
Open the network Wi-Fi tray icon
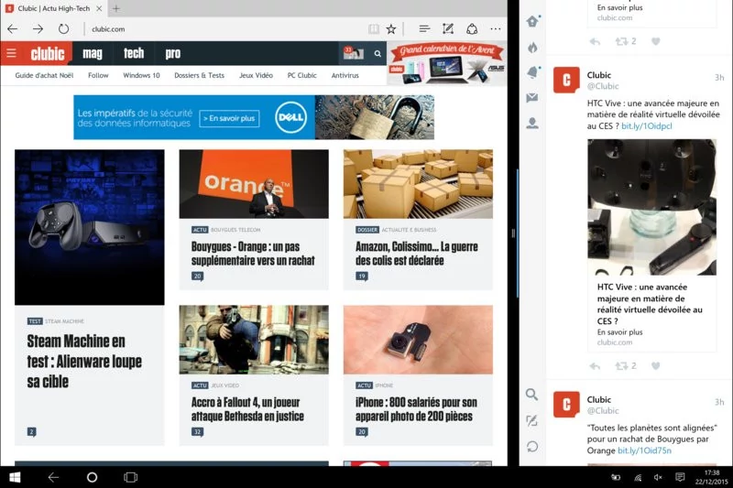(638, 477)
